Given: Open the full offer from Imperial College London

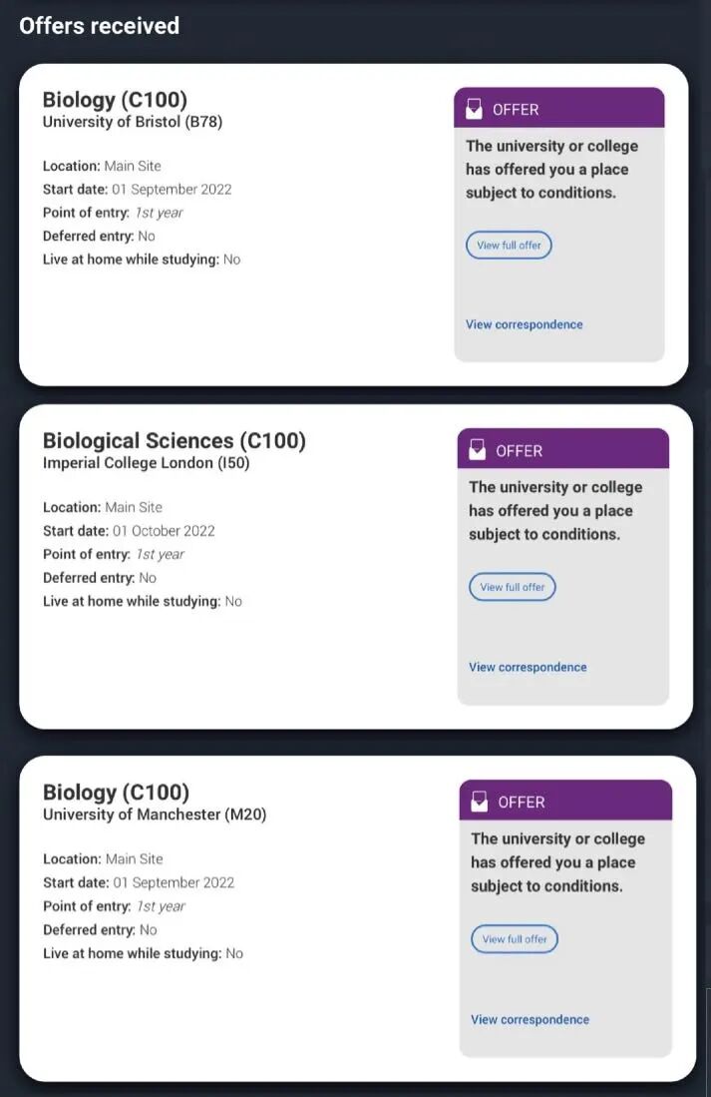Looking at the screenshot, I should pyautogui.click(x=512, y=587).
